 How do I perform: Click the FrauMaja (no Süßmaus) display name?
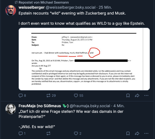43,106
